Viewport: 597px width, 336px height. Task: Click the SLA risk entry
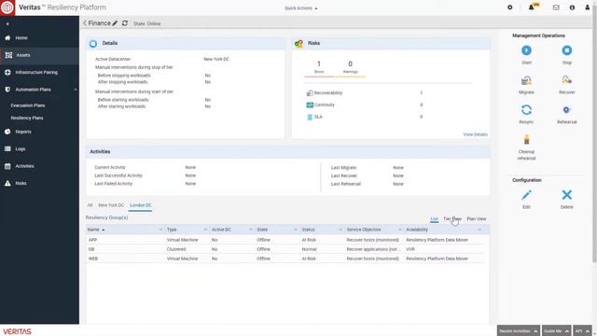318,117
